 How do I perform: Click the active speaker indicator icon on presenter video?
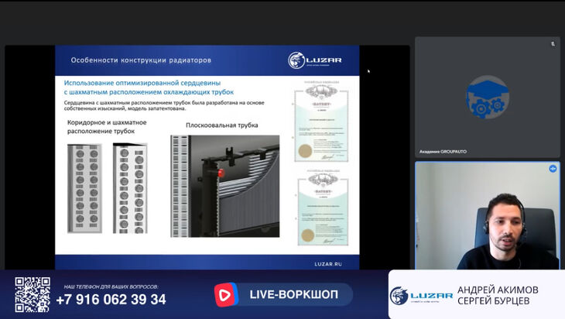[x=553, y=169]
